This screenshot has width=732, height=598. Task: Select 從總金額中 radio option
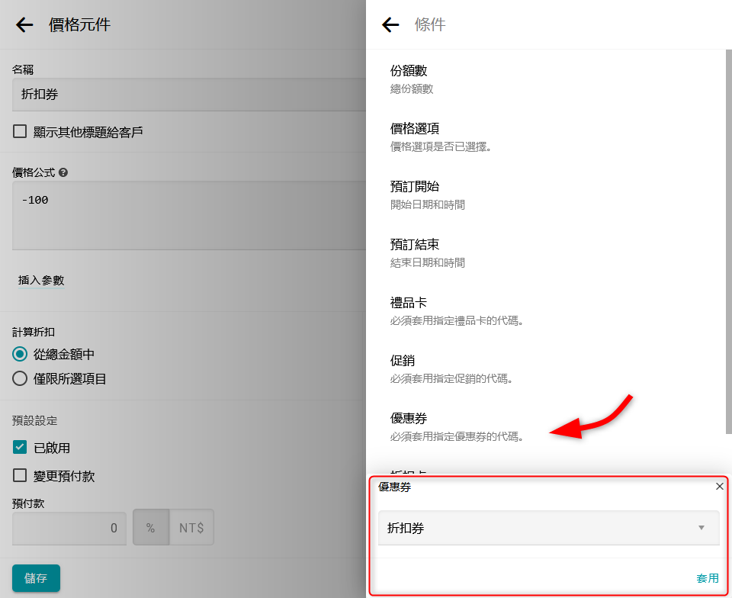pyautogui.click(x=20, y=355)
